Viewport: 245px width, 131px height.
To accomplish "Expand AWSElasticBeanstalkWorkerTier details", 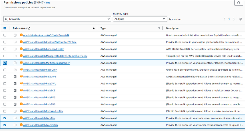I will tap(15, 125).
